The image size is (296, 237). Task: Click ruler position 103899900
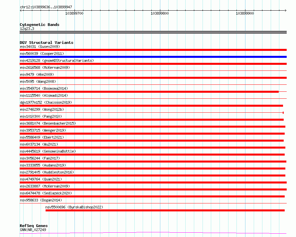(x=245, y=13)
